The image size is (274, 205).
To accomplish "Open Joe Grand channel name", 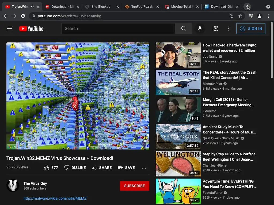I will pyautogui.click(x=210, y=57).
